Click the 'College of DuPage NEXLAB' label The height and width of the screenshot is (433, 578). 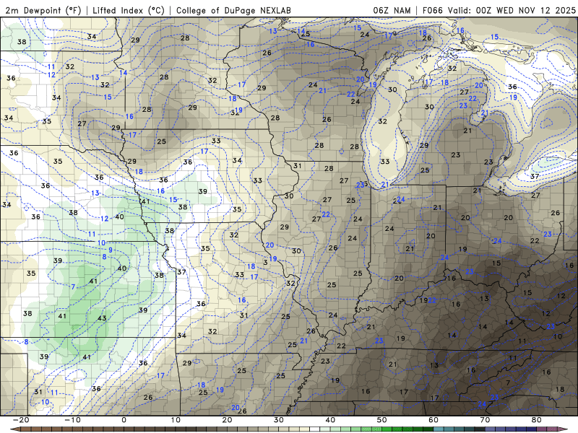233,10
